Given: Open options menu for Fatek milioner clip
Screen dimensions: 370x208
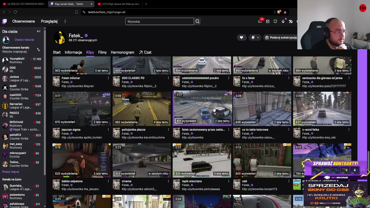Looking at the screenshot, I should click(x=108, y=78).
